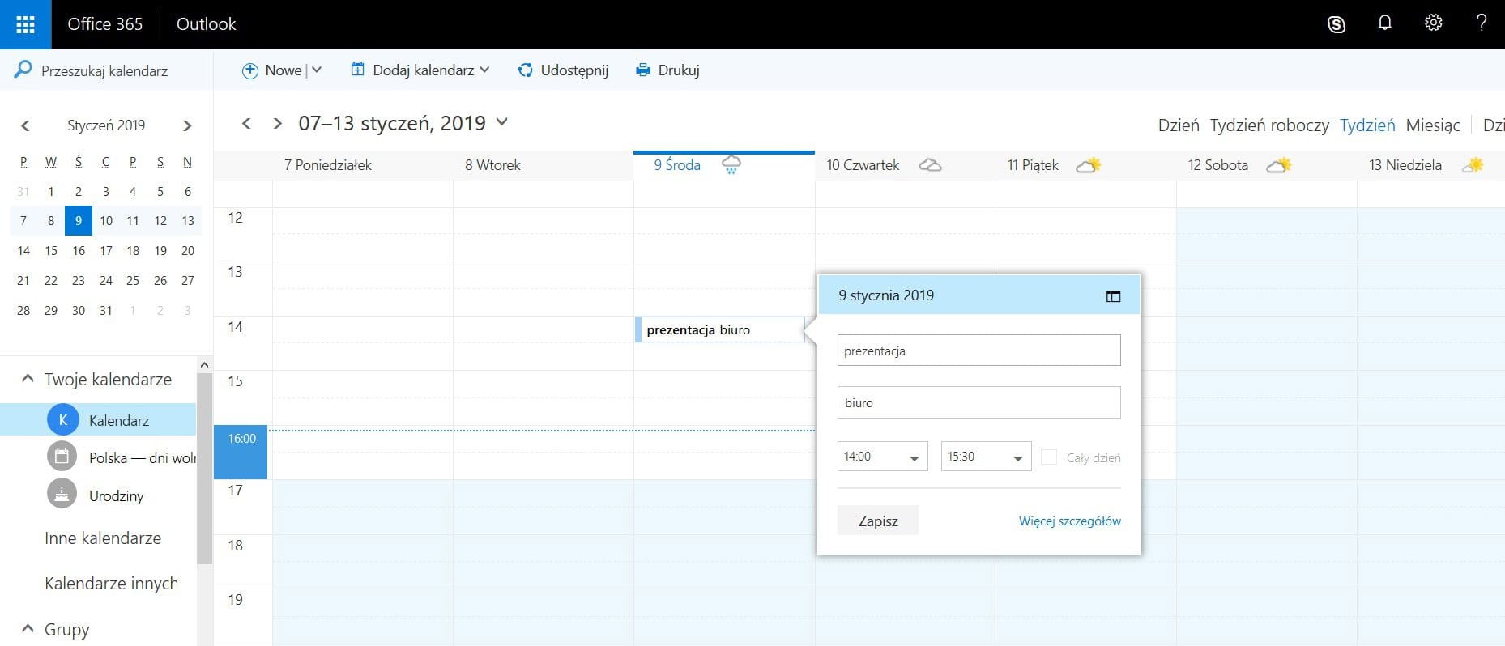
Task: Go to next month in mini calendar
Action: 187,125
